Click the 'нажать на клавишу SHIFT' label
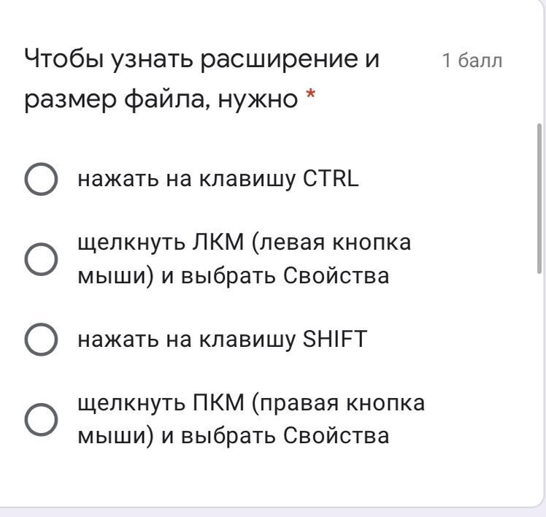 click(x=222, y=340)
